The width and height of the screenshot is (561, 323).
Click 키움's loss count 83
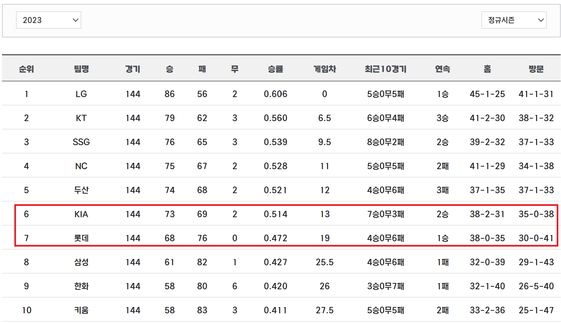click(x=202, y=310)
